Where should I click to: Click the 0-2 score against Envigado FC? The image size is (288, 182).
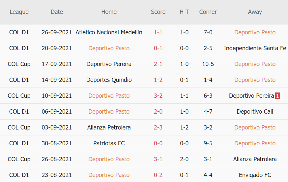click(158, 175)
